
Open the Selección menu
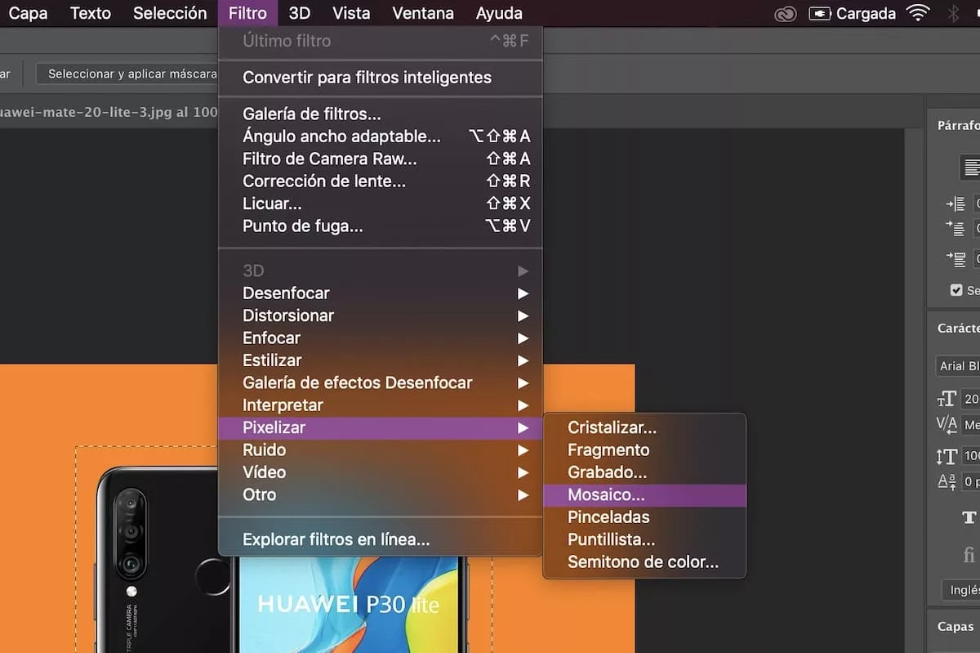click(170, 13)
